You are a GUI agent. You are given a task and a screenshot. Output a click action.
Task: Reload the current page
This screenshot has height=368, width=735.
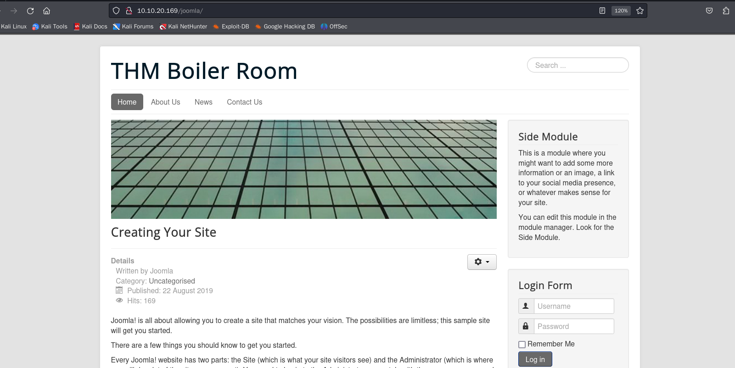30,11
